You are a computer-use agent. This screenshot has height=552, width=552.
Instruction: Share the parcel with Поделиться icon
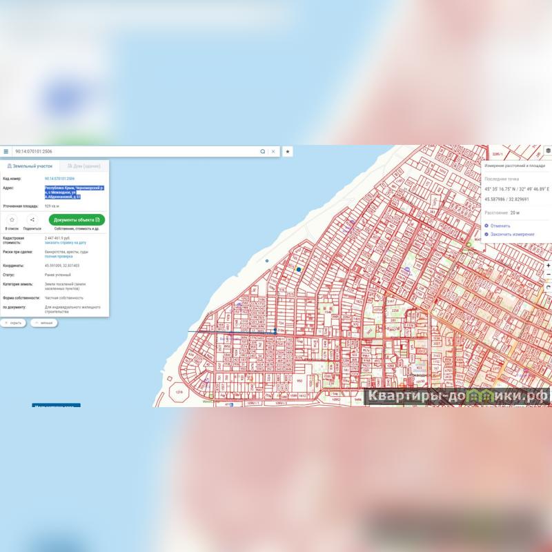32,220
